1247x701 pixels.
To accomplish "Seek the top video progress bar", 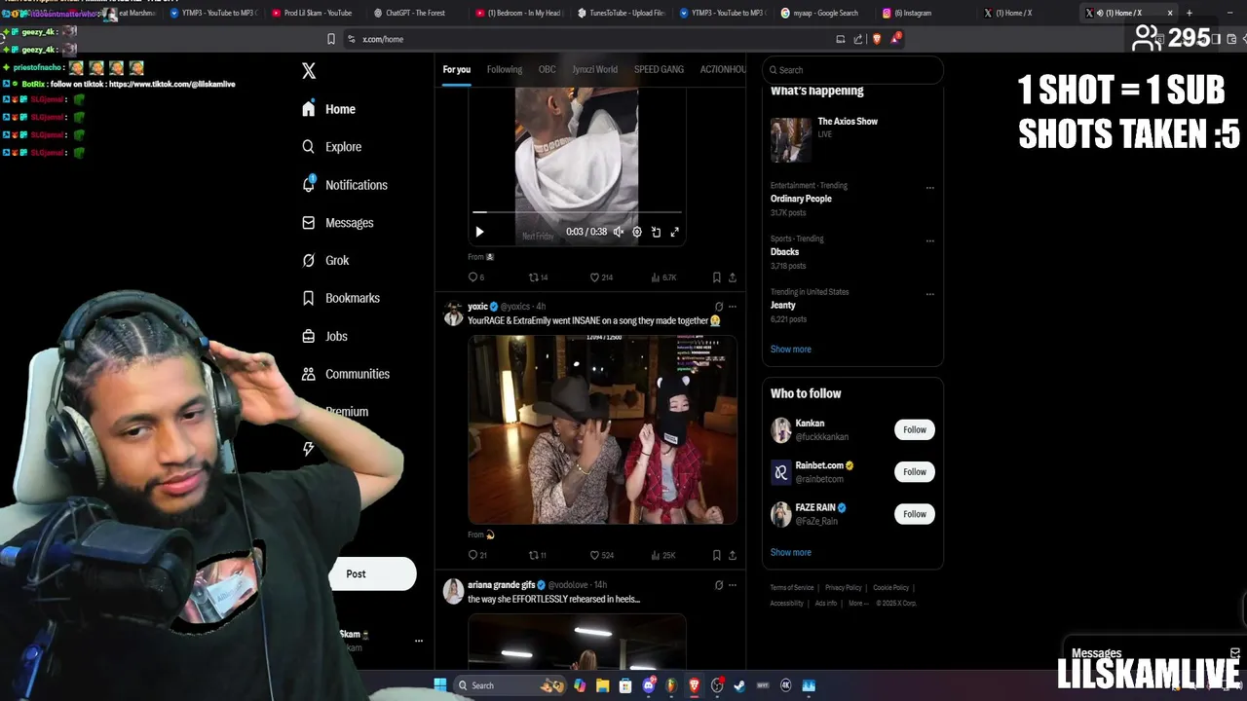I will coord(577,211).
